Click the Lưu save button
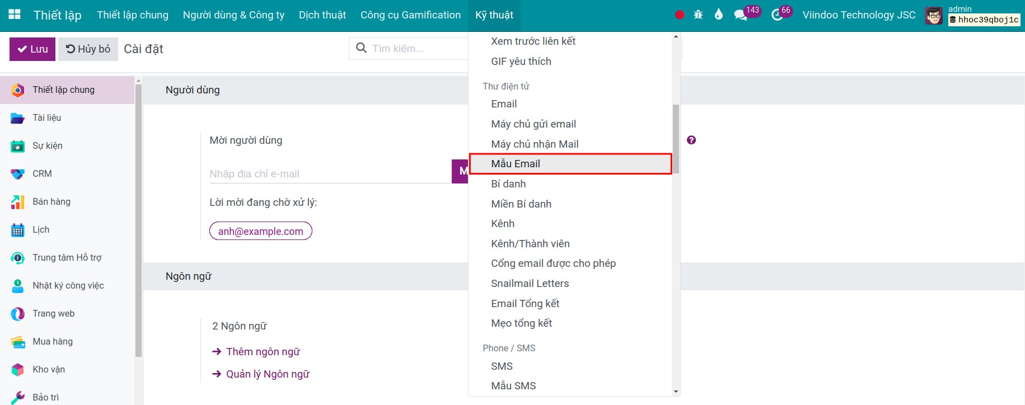 coord(32,49)
